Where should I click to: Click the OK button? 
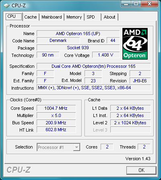point(141,170)
